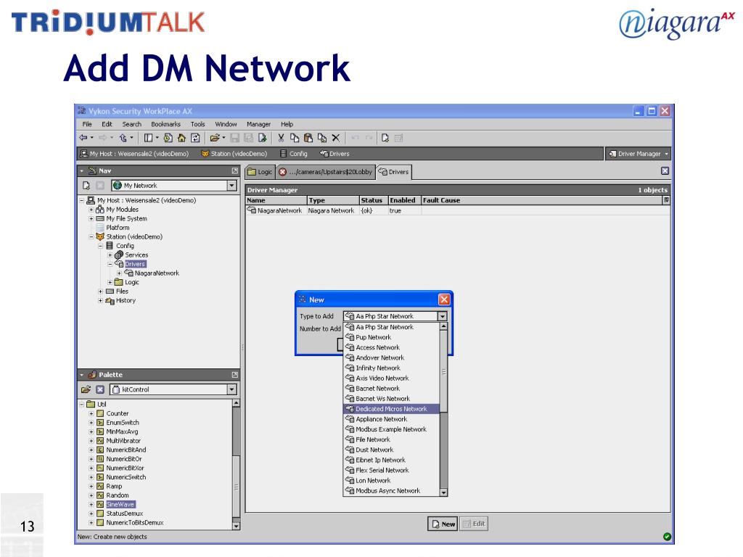This screenshot has height=557, width=743.
Task: Open the Tools menu
Action: click(197, 124)
